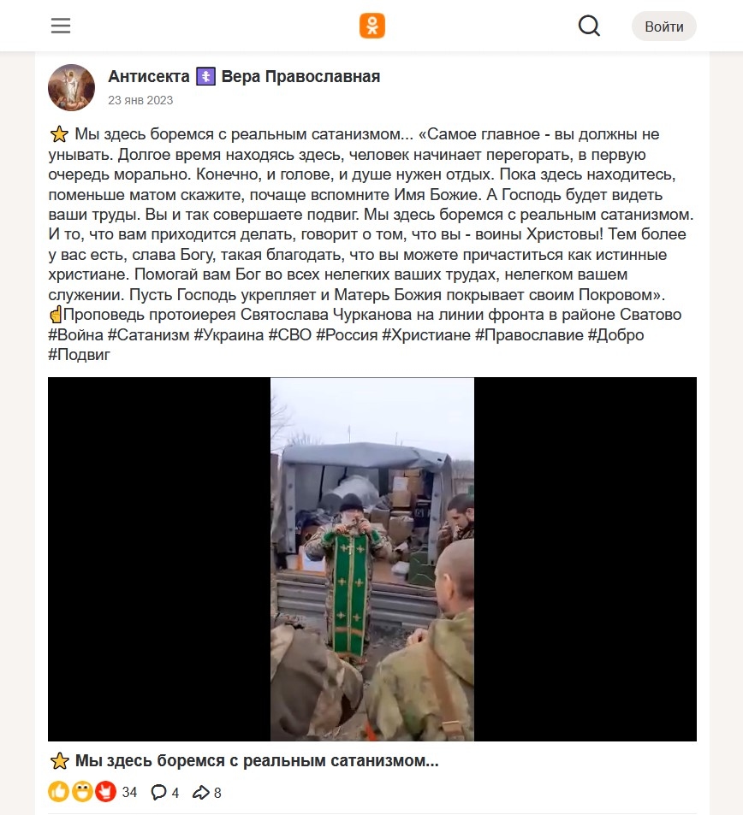Viewport: 743px width, 815px height.
Task: Click the share arrow icon
Action: 201,792
